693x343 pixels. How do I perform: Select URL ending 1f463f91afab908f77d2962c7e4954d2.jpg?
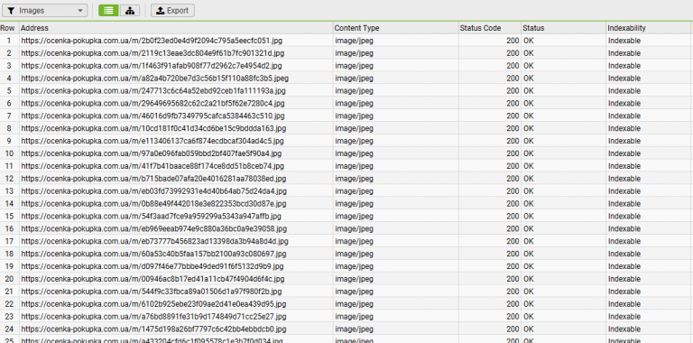tap(152, 66)
